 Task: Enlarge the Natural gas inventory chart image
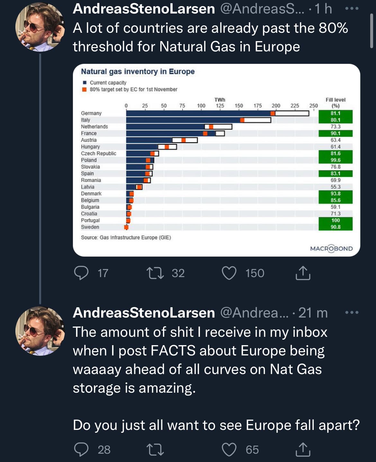[216, 160]
